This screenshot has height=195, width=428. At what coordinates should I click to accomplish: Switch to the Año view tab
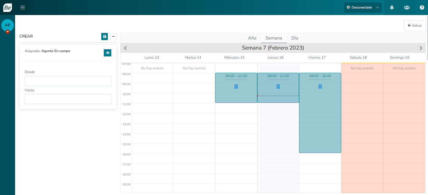pyautogui.click(x=252, y=38)
